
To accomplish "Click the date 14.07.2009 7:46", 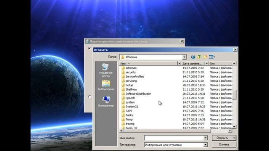I will point(193,111).
